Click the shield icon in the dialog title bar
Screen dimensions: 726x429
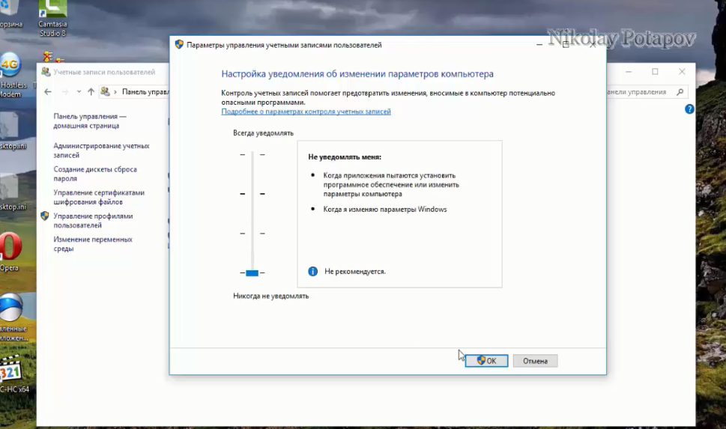click(179, 44)
